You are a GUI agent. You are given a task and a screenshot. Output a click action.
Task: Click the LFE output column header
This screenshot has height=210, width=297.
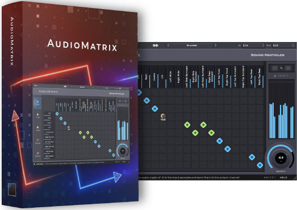point(162,77)
